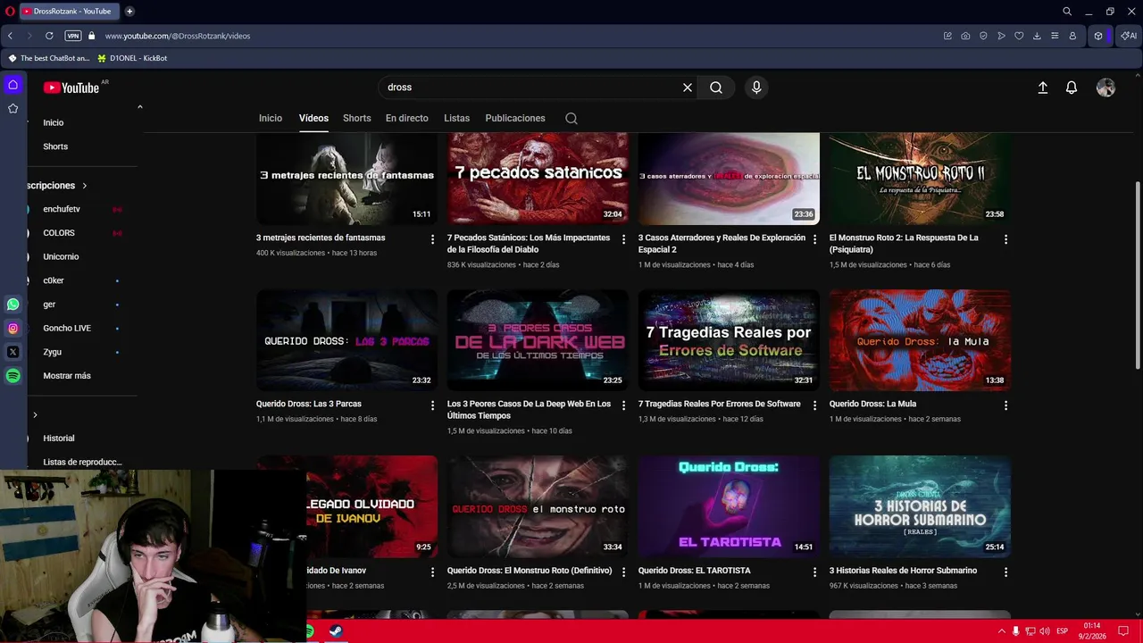Open Opera menu logo
1143x643 pixels.
(10, 12)
